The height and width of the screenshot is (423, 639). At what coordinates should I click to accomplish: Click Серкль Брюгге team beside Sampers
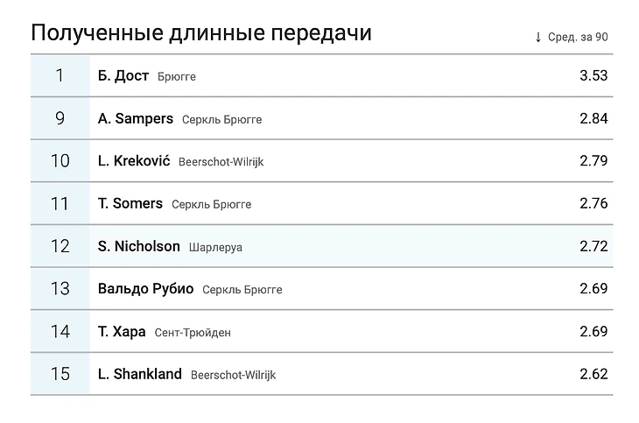tap(221, 120)
